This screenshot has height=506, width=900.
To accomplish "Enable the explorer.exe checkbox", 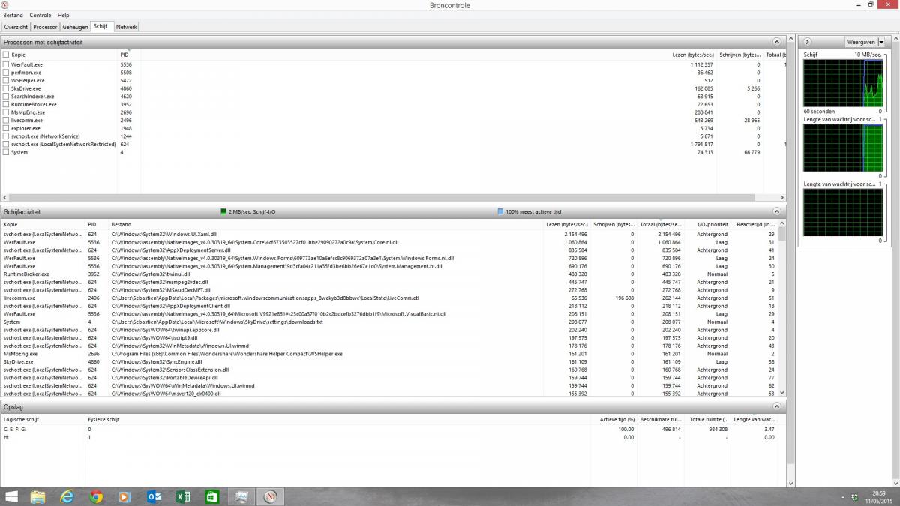I will (6, 128).
